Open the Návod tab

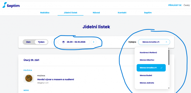point(96,13)
